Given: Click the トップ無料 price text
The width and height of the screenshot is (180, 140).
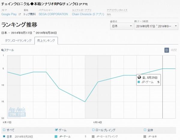Looking at the screenshot, I should (x=29, y=14).
